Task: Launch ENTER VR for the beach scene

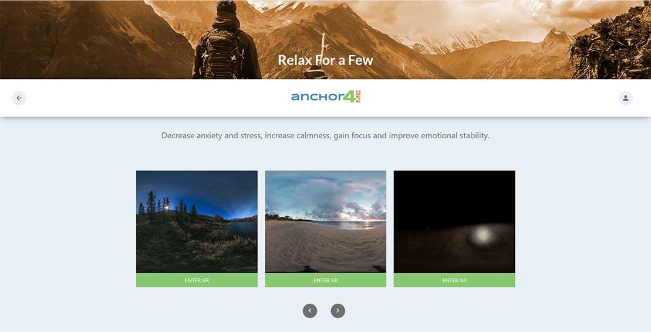Action: point(325,280)
